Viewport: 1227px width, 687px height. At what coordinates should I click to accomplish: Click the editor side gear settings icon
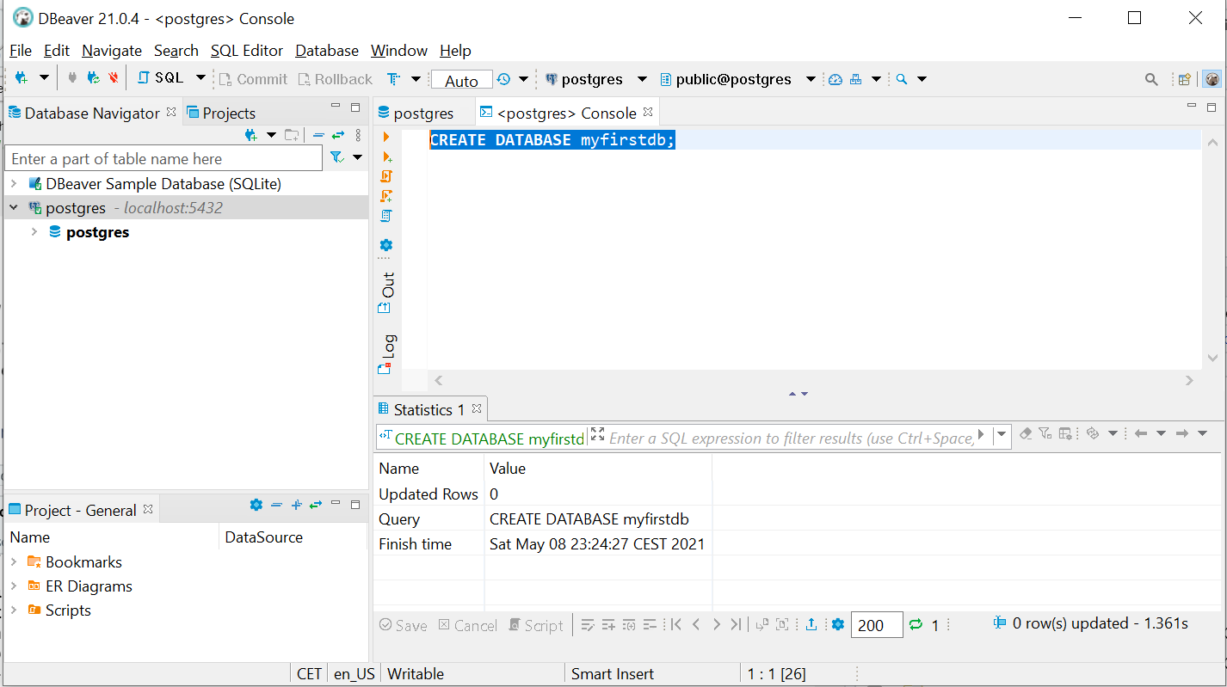click(x=386, y=245)
